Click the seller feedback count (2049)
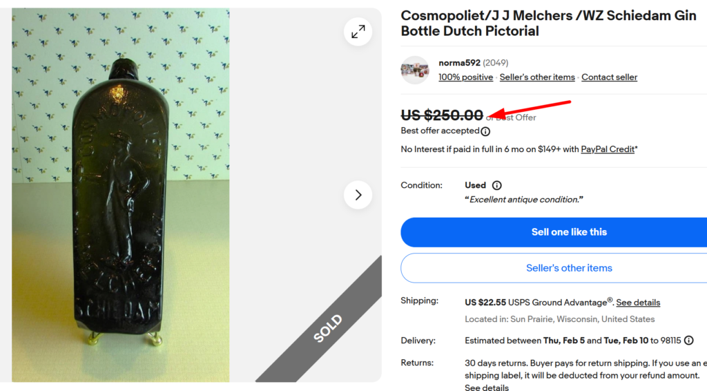Viewport: 707px width, 391px height. pos(496,63)
